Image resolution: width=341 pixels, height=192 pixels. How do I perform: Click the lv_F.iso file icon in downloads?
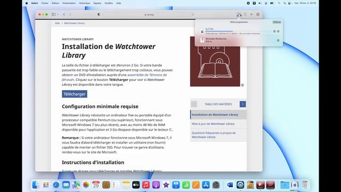[202, 31]
